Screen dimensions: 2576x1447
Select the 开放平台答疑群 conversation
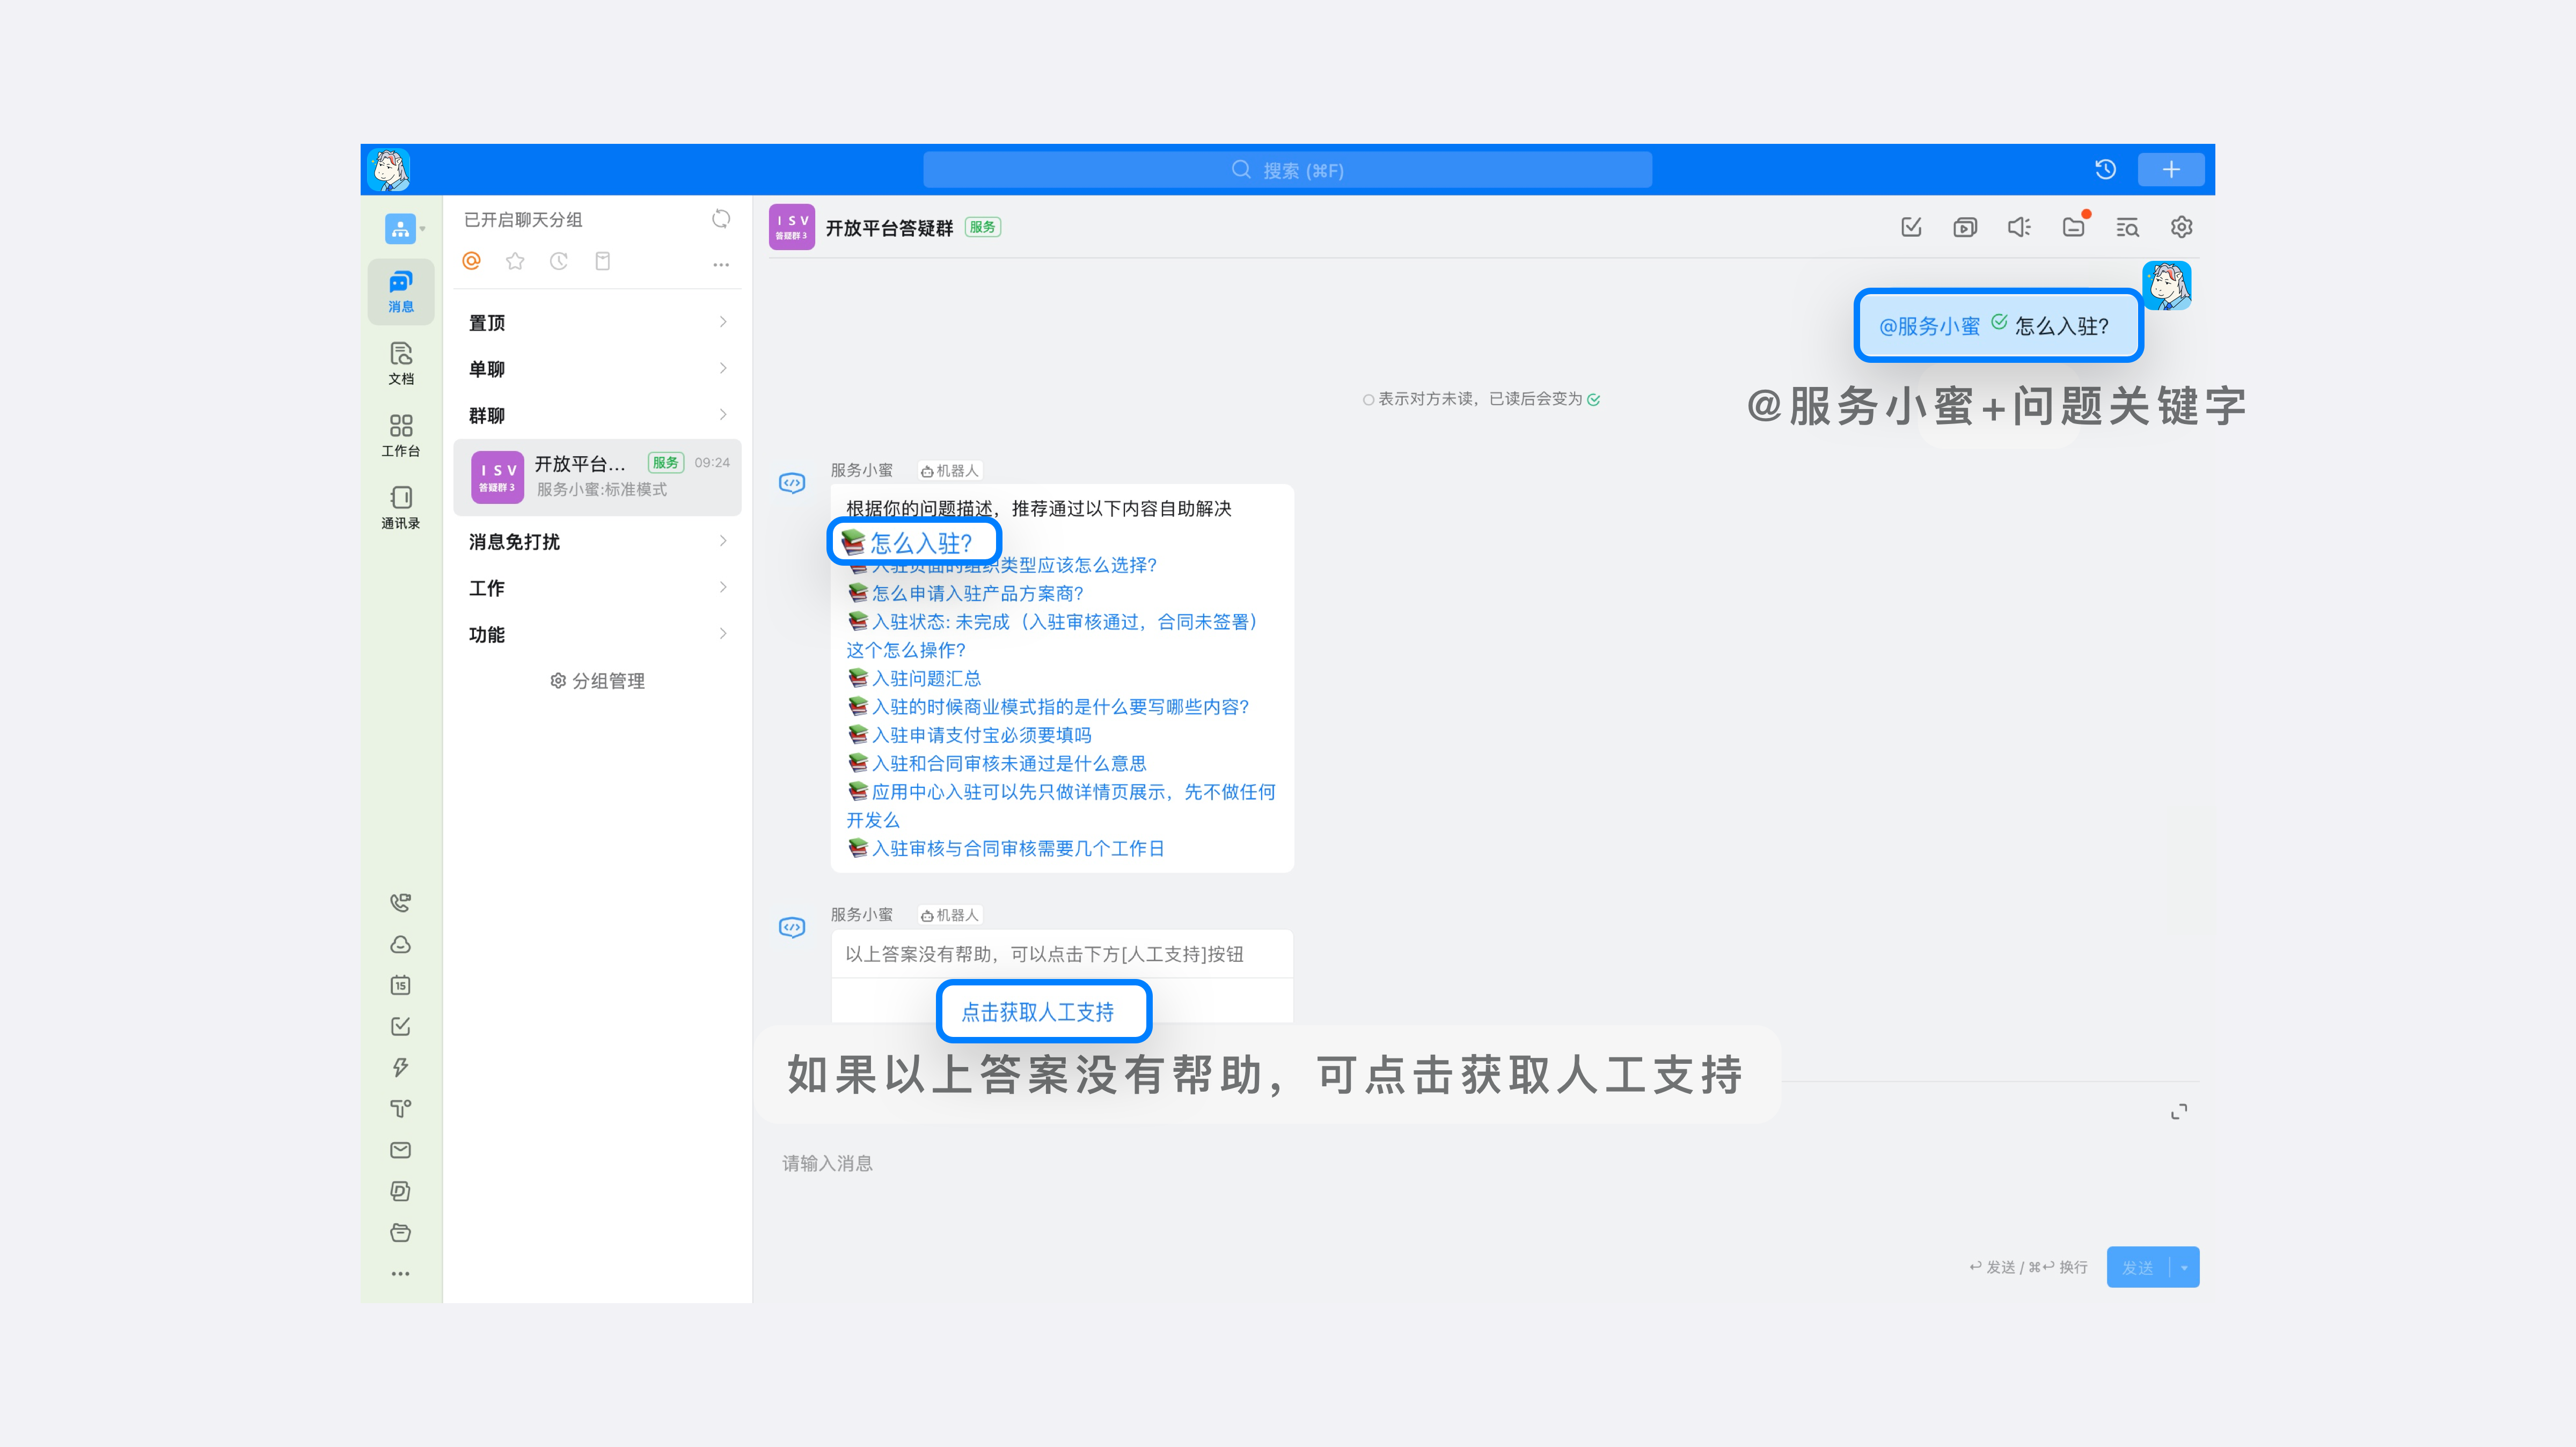[x=597, y=477]
